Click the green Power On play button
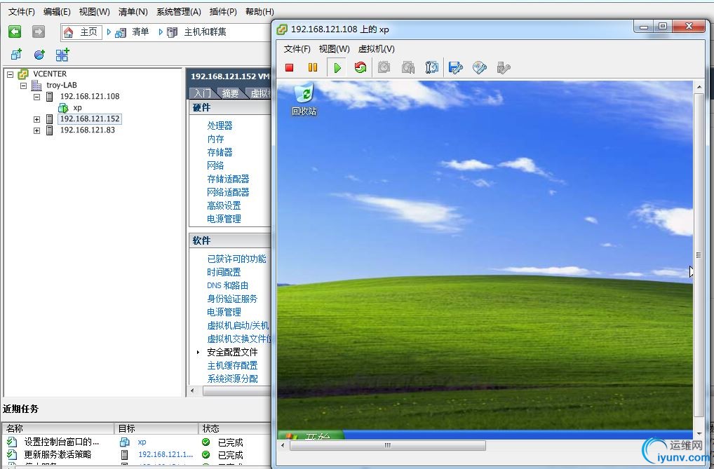This screenshot has height=469, width=714. point(337,68)
